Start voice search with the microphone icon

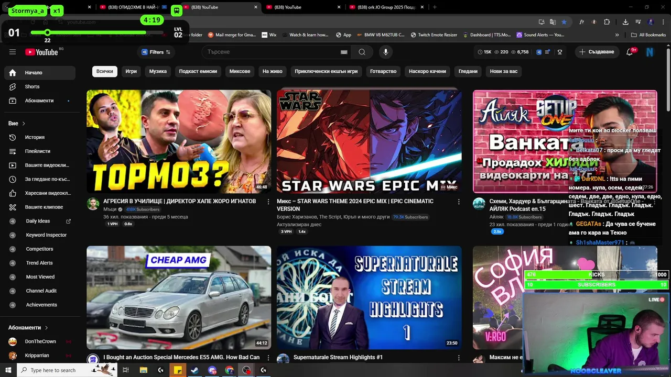point(386,52)
